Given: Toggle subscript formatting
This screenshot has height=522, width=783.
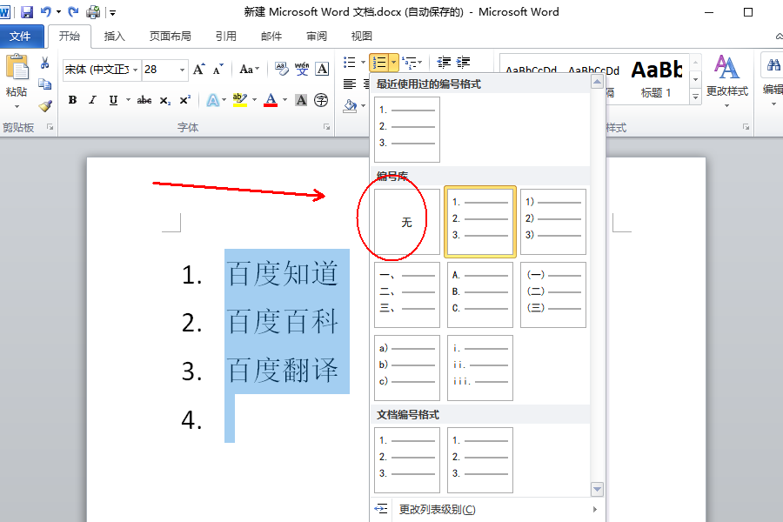Looking at the screenshot, I should pos(165,100).
